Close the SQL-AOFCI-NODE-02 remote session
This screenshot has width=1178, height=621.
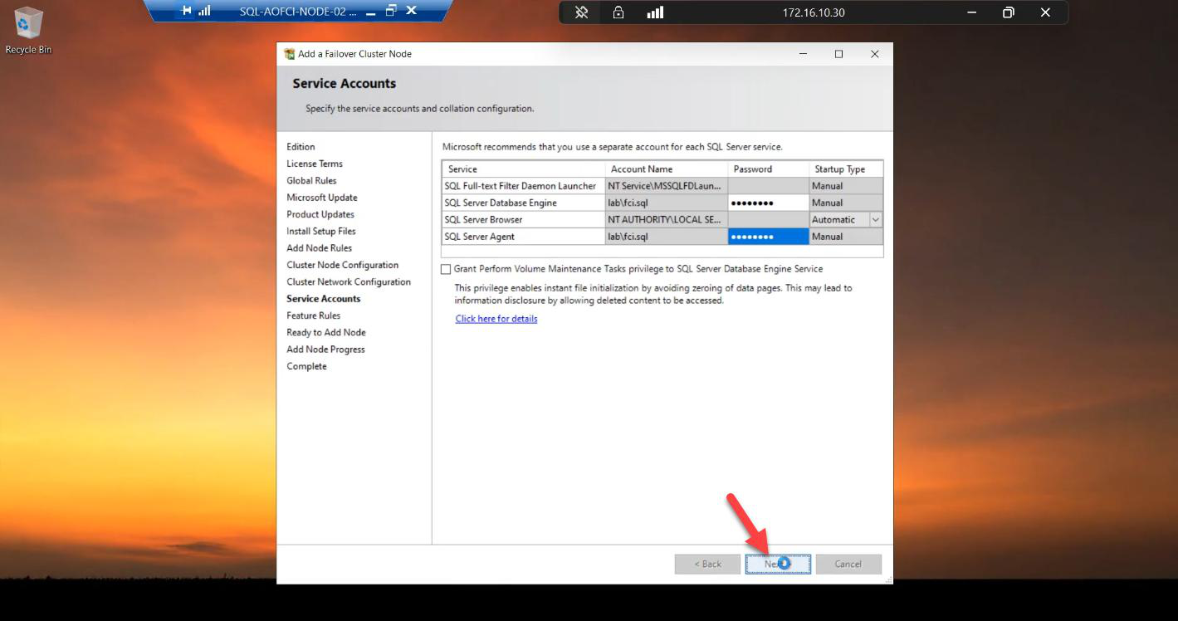pos(411,11)
